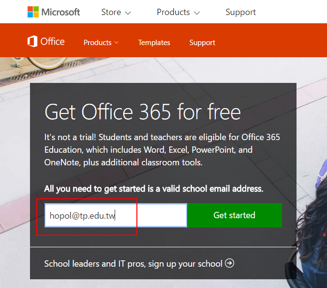327x288 pixels.
Task: Click the 'It's not a trial!' description paragraph
Action: 162,150
